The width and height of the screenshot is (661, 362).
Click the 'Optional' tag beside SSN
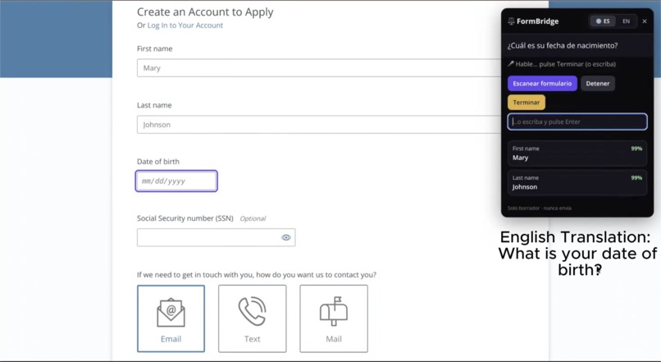tap(253, 218)
